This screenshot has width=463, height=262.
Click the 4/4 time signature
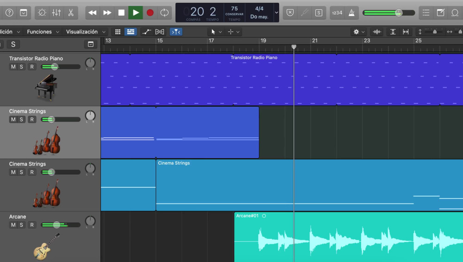(259, 8)
